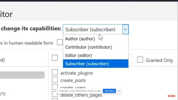Enable the Granted Only checkbox
This screenshot has width=178, height=100.
point(140,59)
